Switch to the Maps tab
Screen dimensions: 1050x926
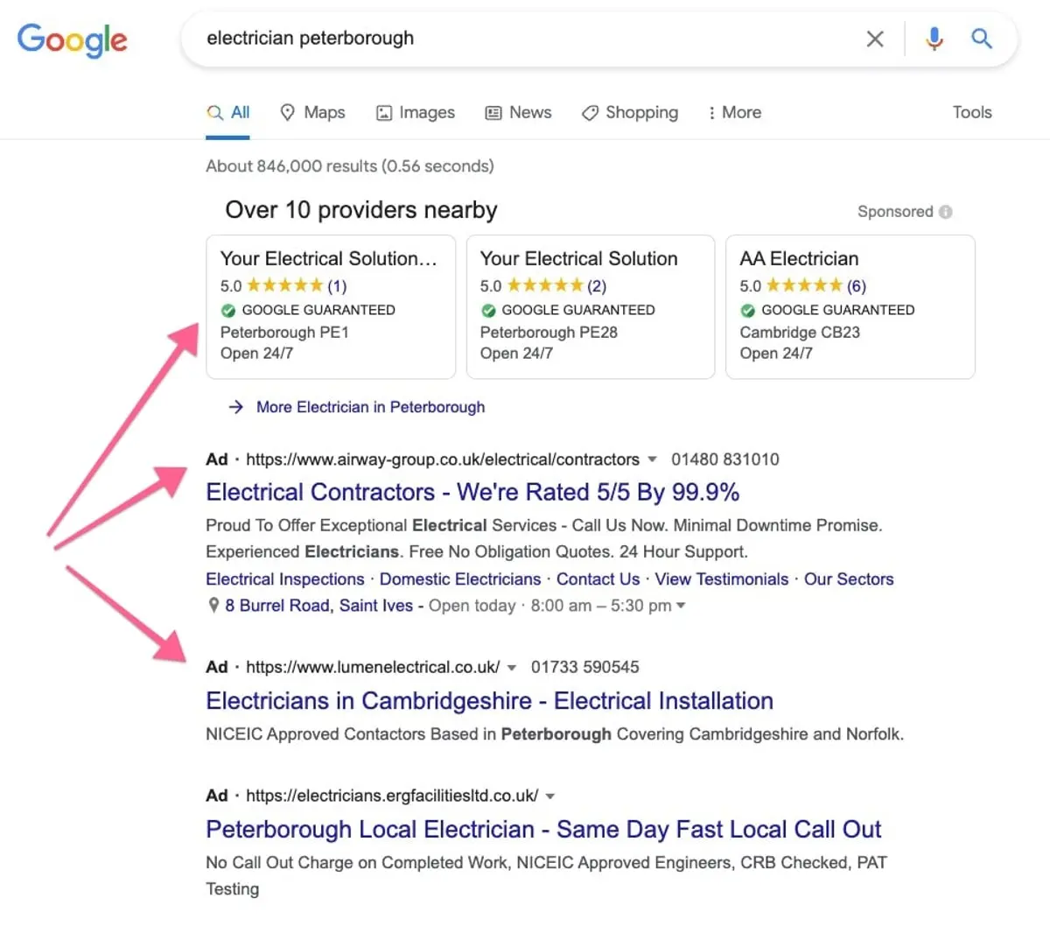[x=312, y=112]
